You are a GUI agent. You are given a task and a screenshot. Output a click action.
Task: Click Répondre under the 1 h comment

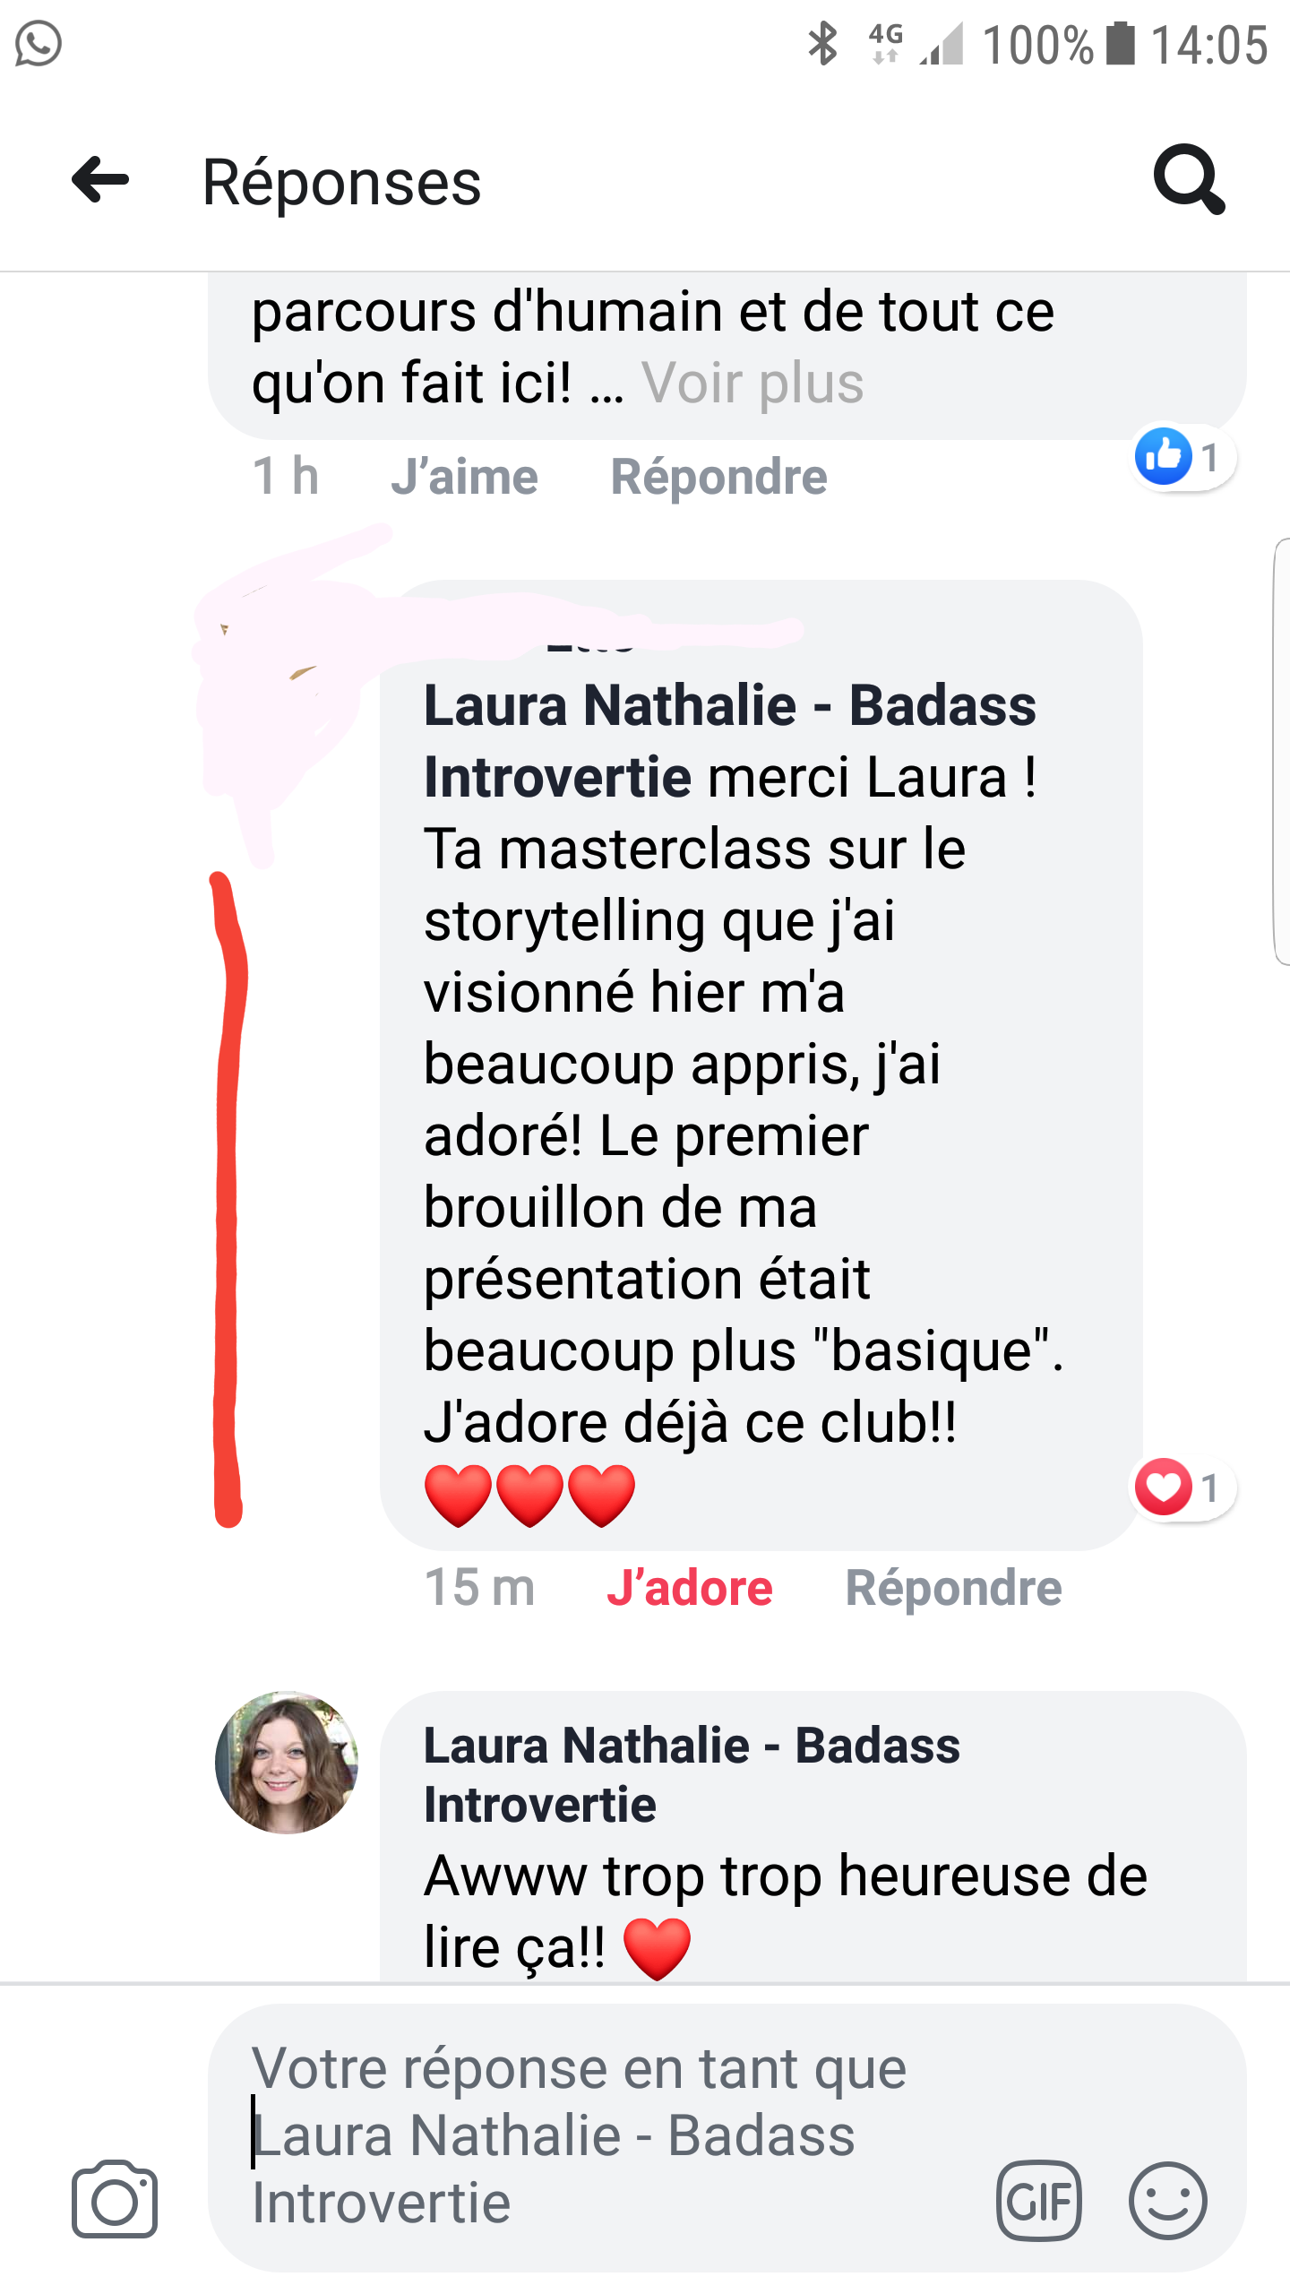(719, 477)
